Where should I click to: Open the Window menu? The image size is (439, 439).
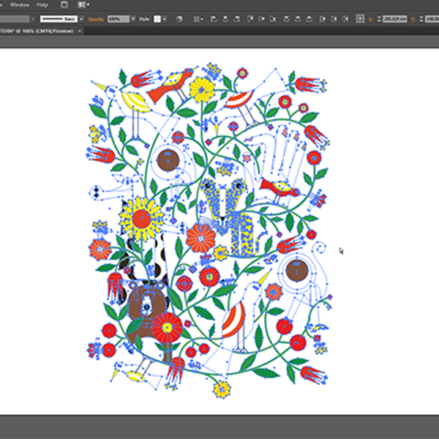pyautogui.click(x=20, y=4)
